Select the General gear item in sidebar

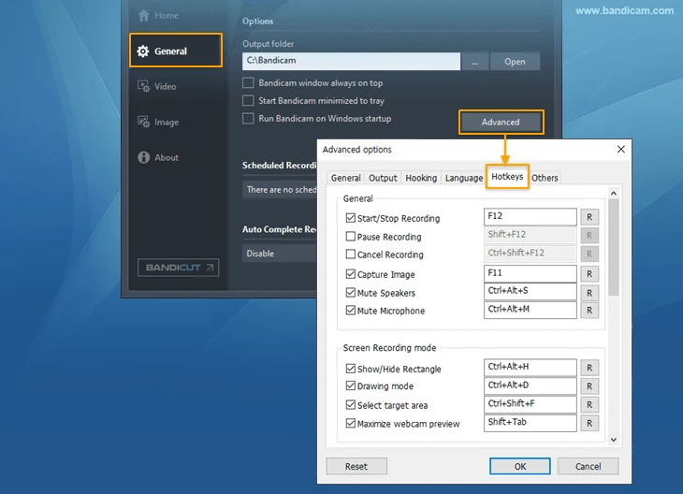click(176, 51)
